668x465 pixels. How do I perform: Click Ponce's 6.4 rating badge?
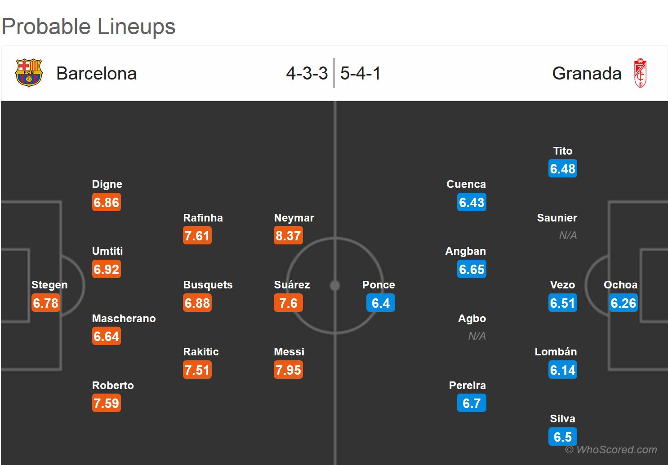pos(380,303)
